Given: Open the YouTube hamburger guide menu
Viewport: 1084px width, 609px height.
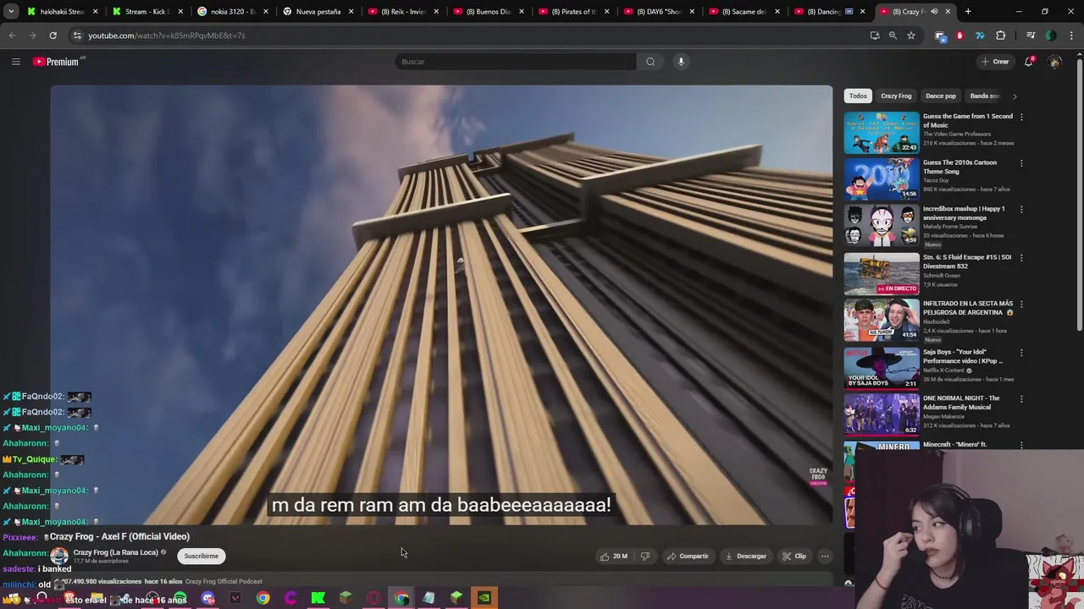Looking at the screenshot, I should point(15,62).
